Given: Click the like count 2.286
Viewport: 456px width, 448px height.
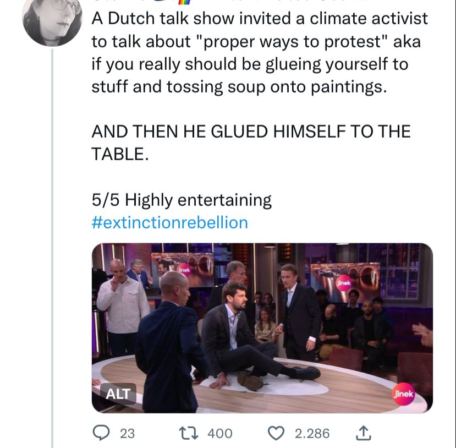Looking at the screenshot, I should coord(312,433).
